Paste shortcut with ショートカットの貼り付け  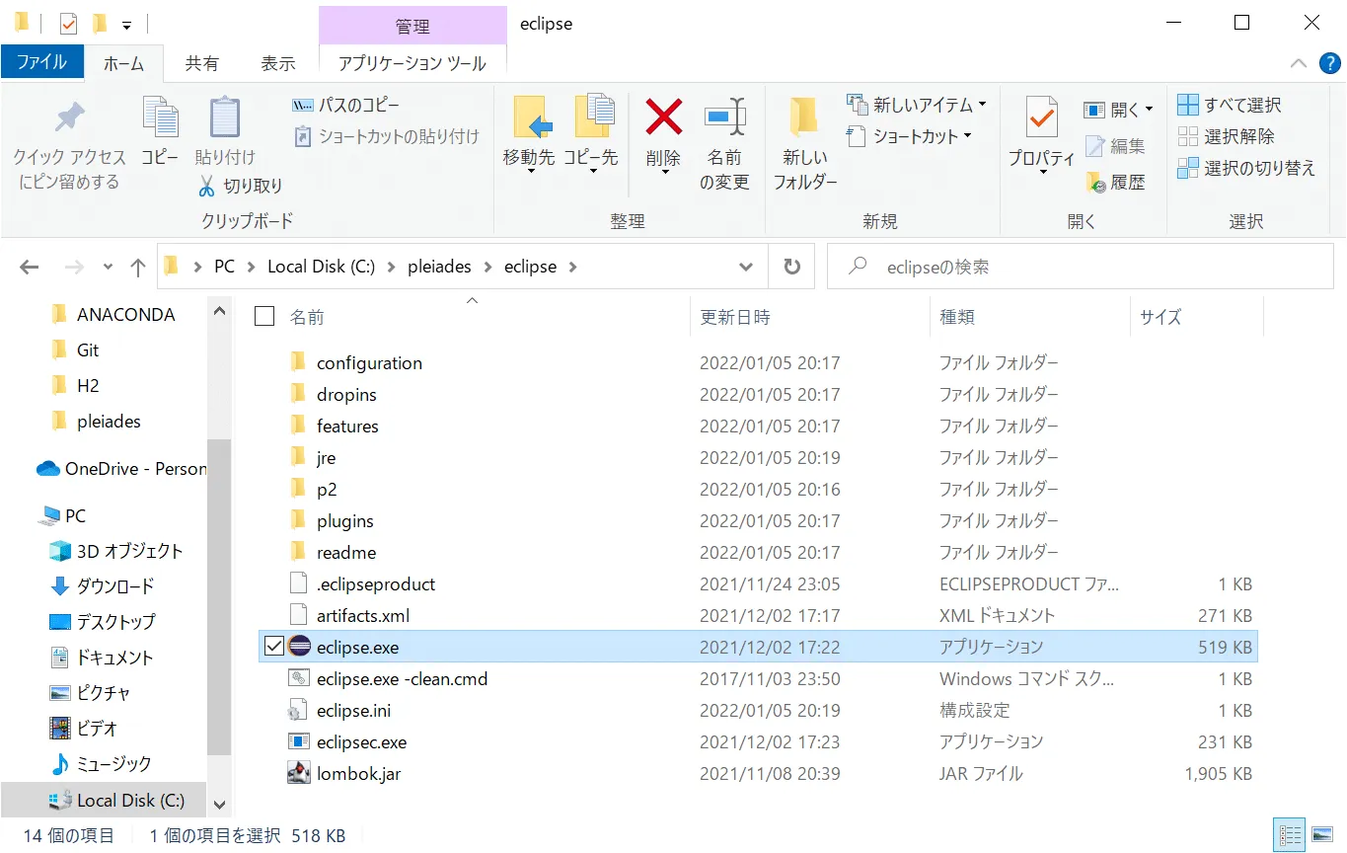pos(386,136)
